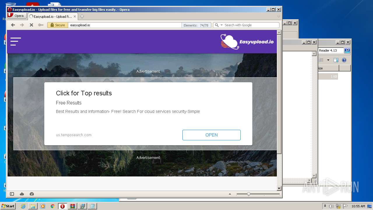Open Windows Media Player from the taskbar
373x210 pixels.
[x=43, y=206]
